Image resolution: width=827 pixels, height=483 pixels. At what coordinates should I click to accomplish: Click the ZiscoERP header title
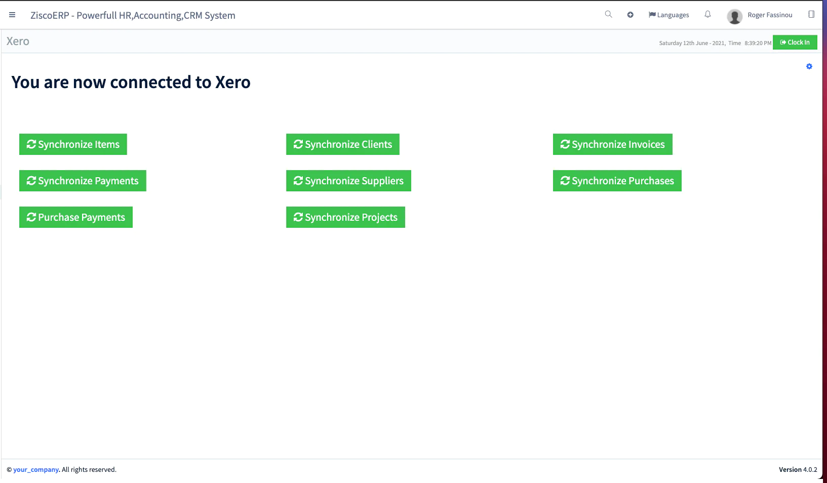point(133,15)
